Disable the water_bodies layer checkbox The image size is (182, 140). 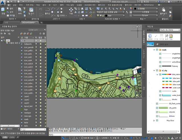click(x=160, y=95)
